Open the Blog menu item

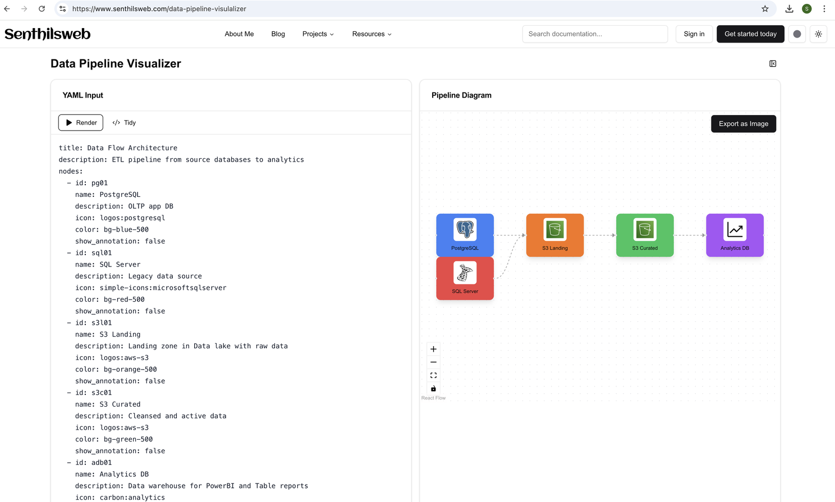click(x=278, y=34)
